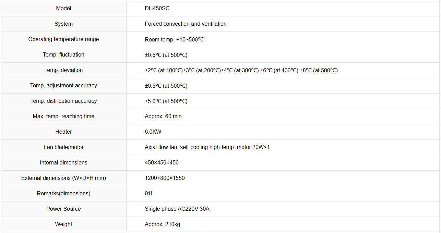Screen dimensions: 441x233
Task: Click the Temp. fluctuation label
Action: point(63,55)
